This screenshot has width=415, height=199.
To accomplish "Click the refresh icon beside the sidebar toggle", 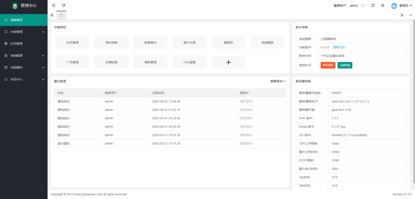I will [64, 6].
